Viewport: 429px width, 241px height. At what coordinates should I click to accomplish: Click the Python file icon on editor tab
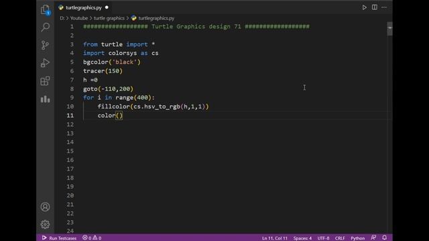click(61, 7)
